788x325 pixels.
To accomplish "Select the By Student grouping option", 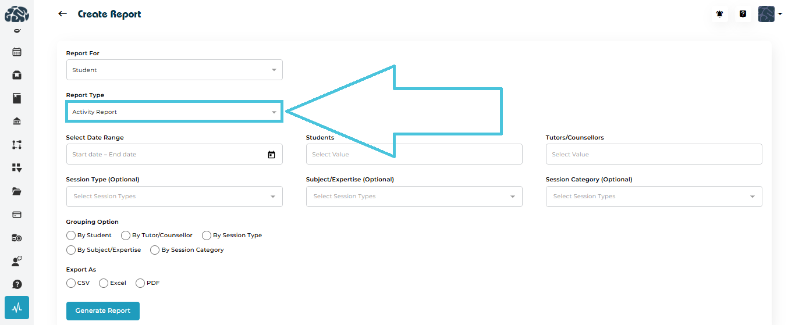I will tap(71, 235).
